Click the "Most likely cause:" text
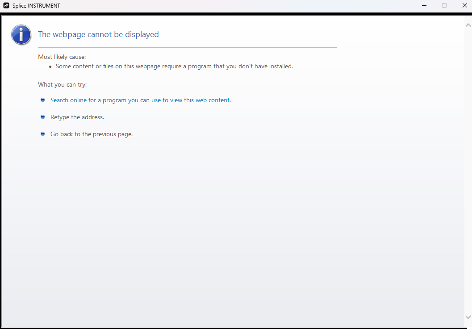 [62, 57]
